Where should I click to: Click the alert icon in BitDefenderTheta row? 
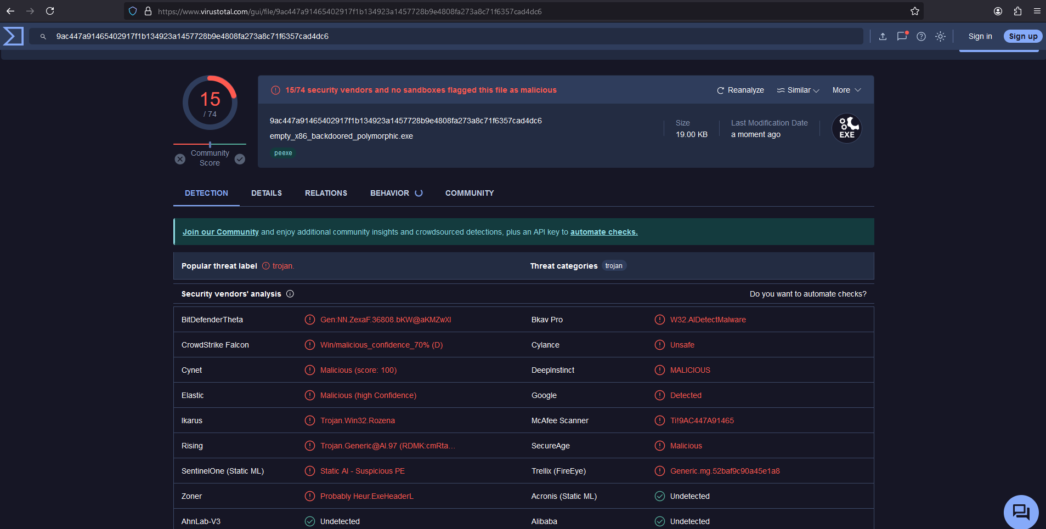[x=310, y=320]
